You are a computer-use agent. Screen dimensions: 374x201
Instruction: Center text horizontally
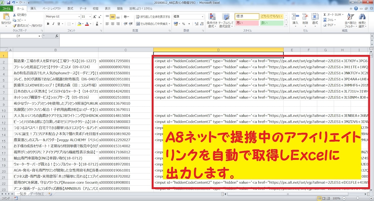[x=113, y=24]
